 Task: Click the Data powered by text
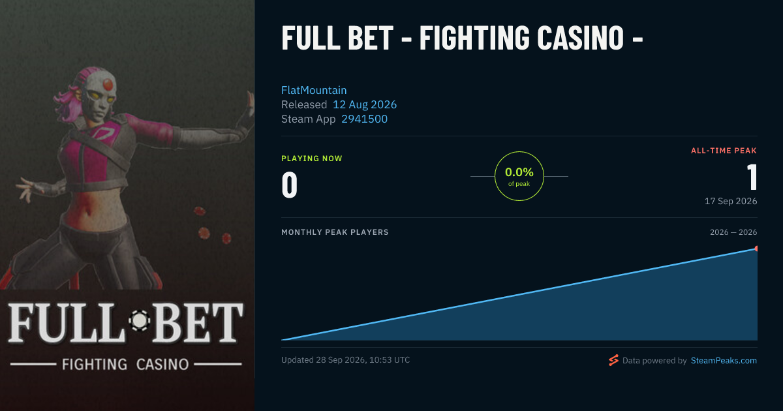[654, 360]
